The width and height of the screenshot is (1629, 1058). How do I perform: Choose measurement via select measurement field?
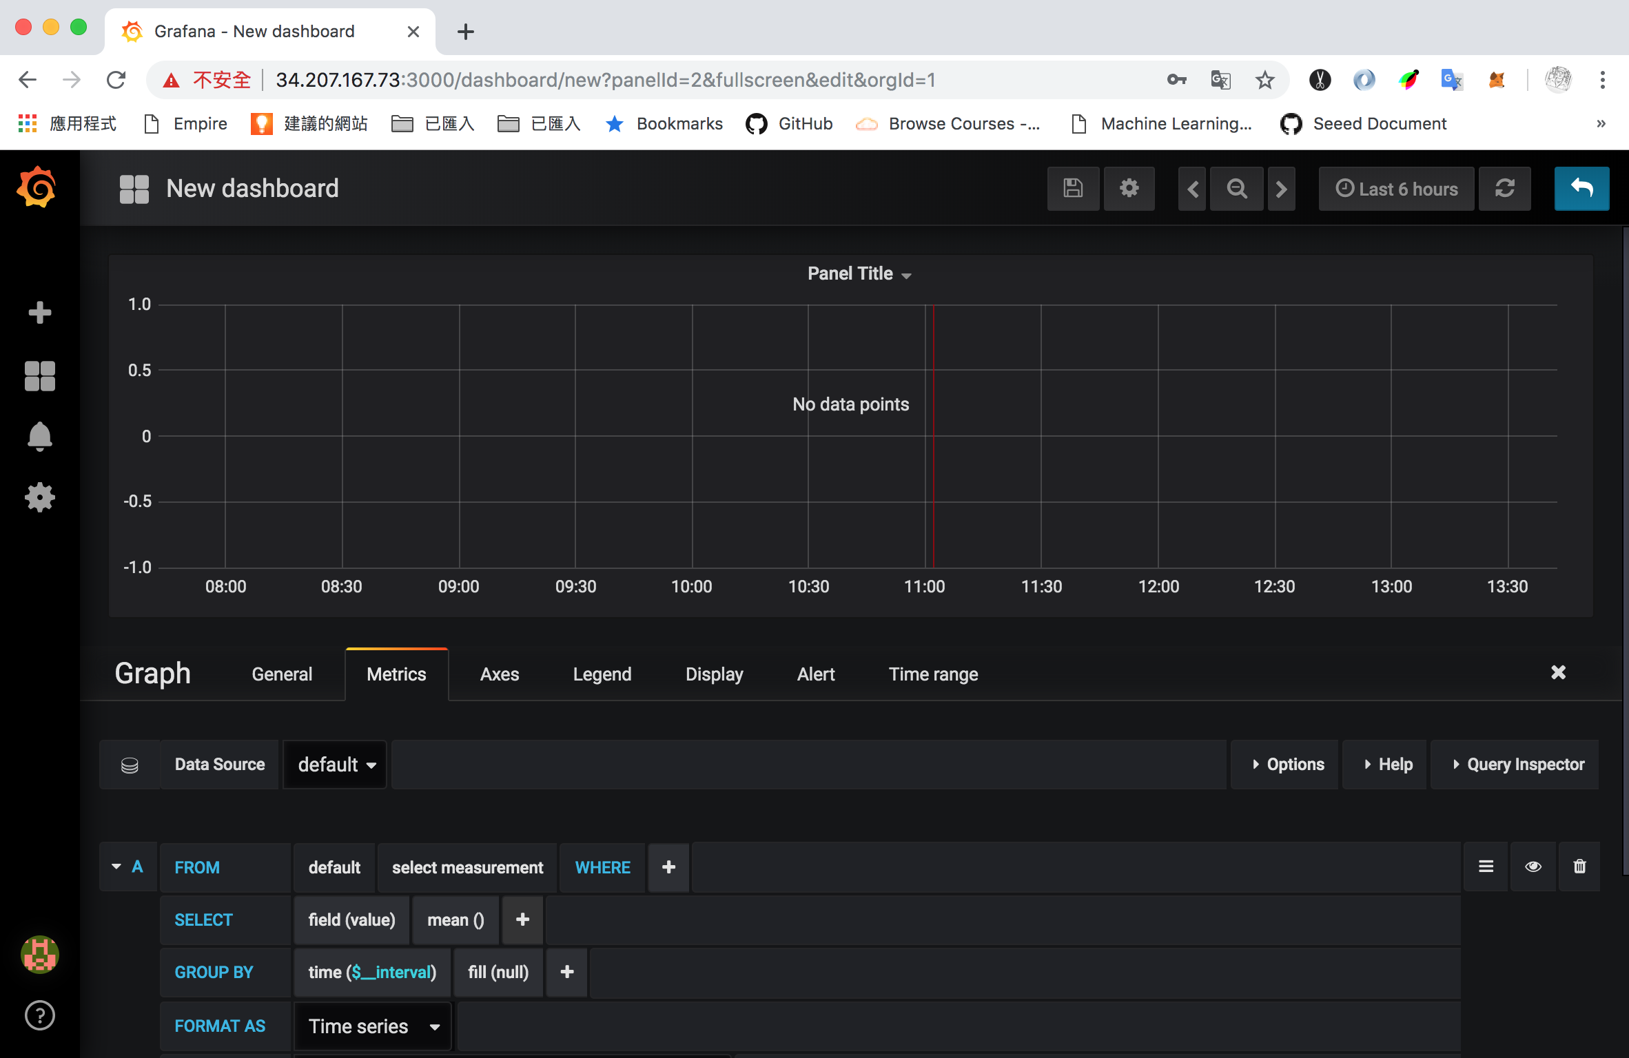click(x=467, y=867)
